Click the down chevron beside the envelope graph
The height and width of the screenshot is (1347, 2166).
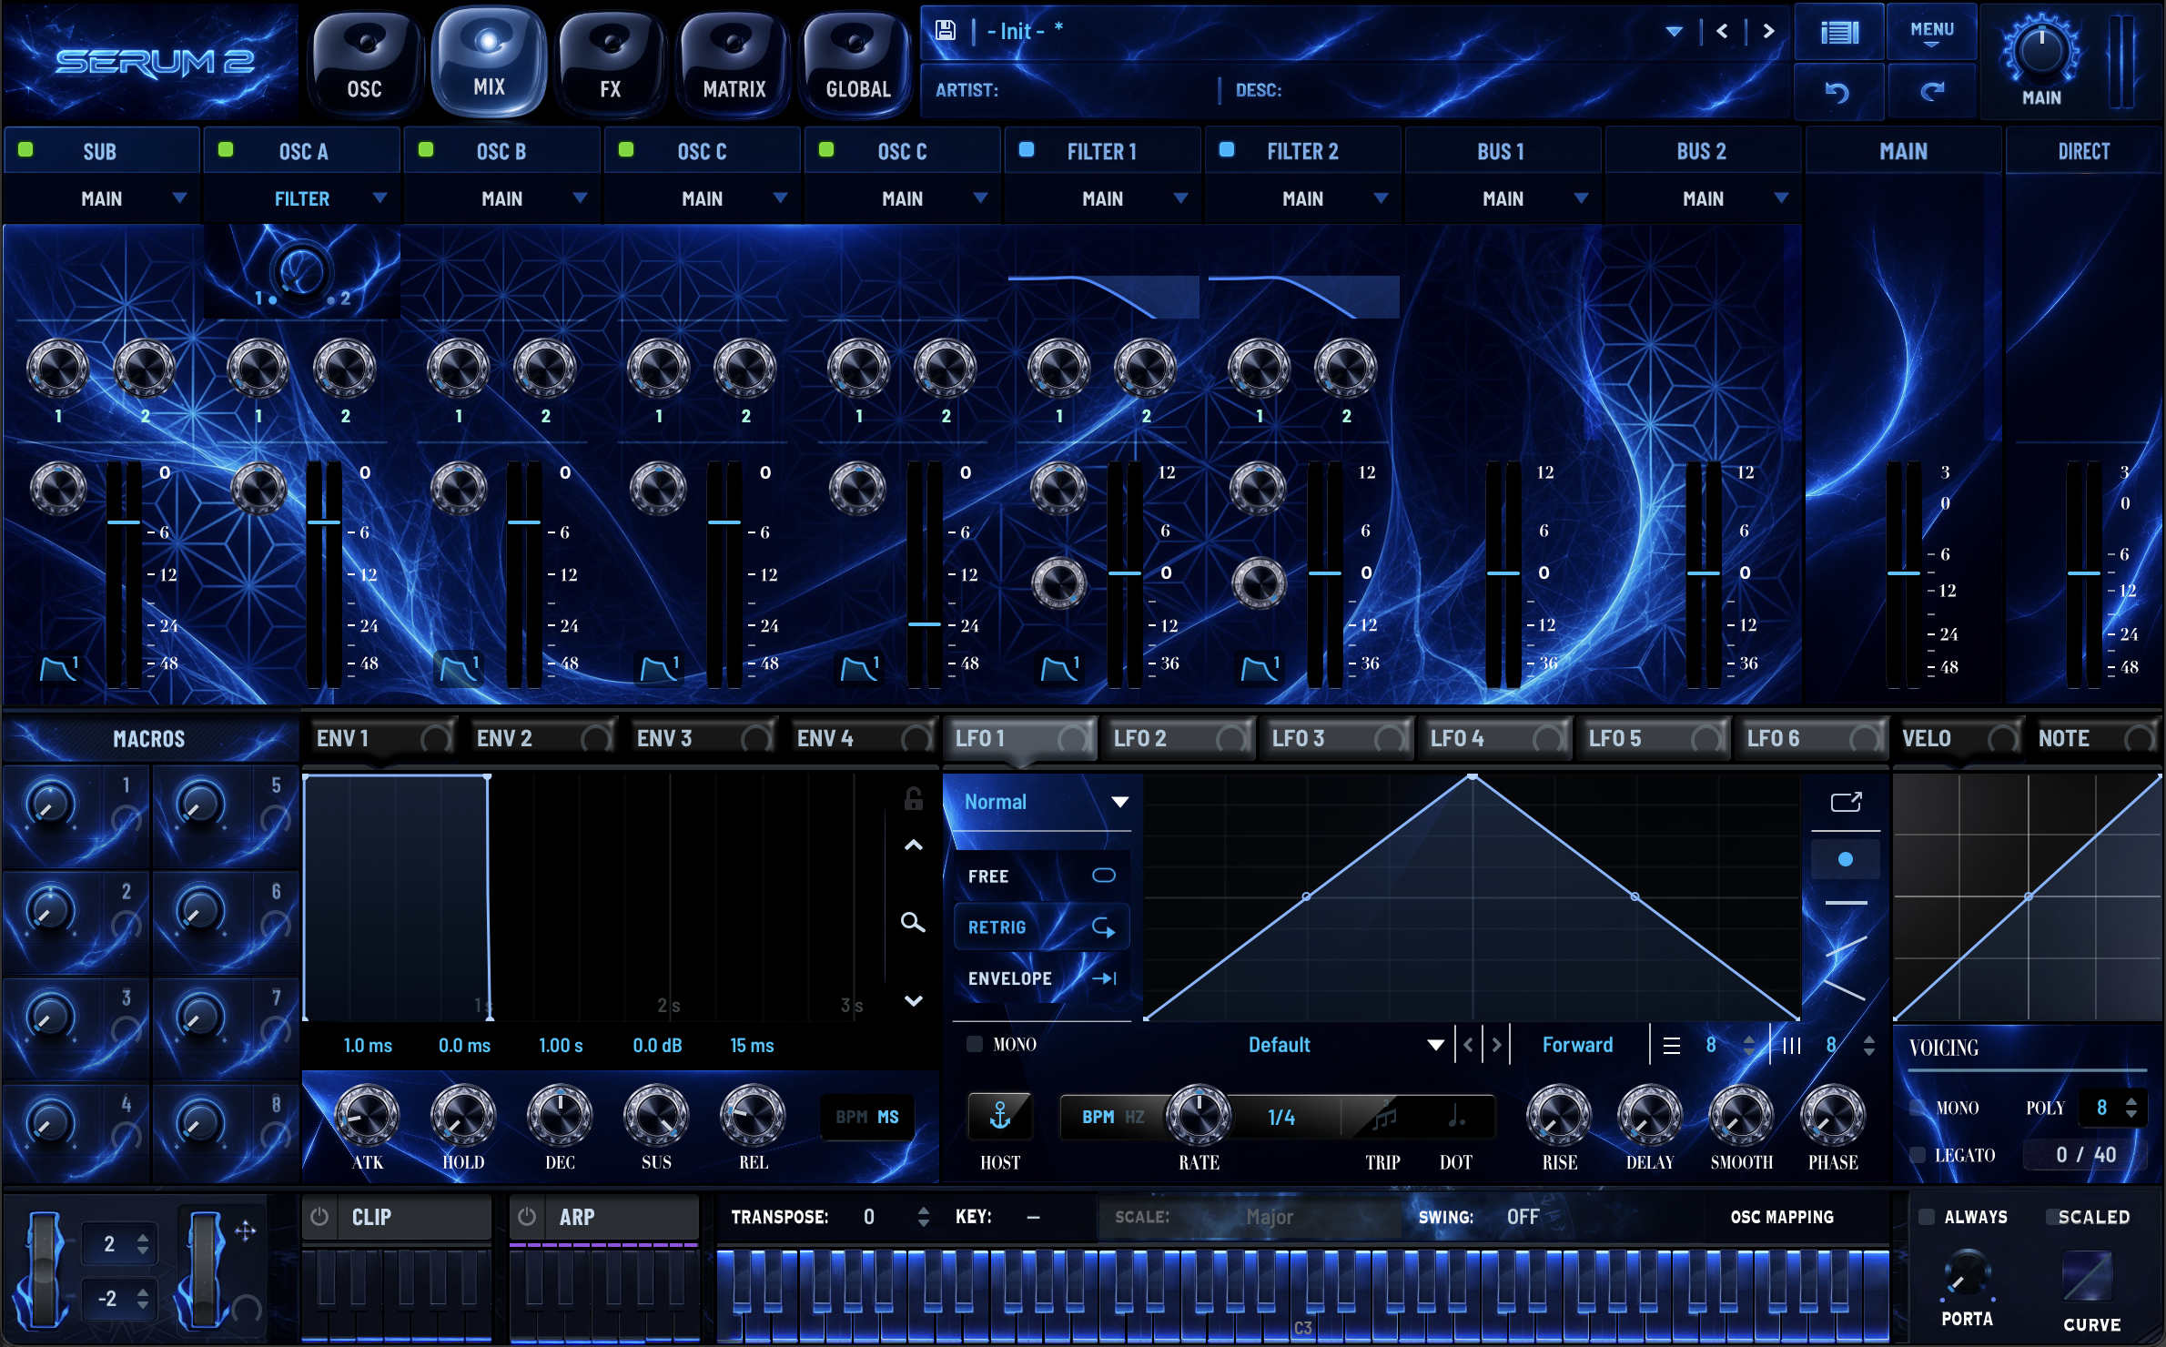914,1000
